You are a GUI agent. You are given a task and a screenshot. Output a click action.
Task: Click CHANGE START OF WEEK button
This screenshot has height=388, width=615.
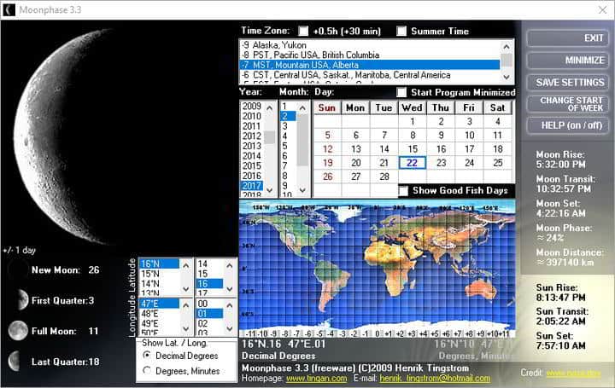(567, 104)
